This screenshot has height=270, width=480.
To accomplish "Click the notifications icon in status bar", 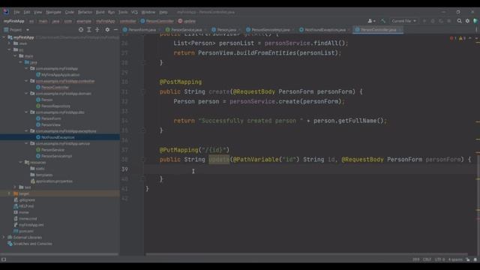I will coord(475,259).
